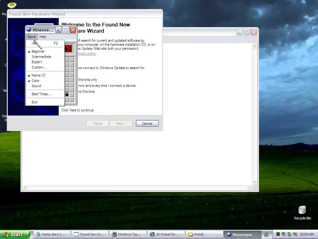Open the Pasta Alert taskbar button

pos(52,234)
